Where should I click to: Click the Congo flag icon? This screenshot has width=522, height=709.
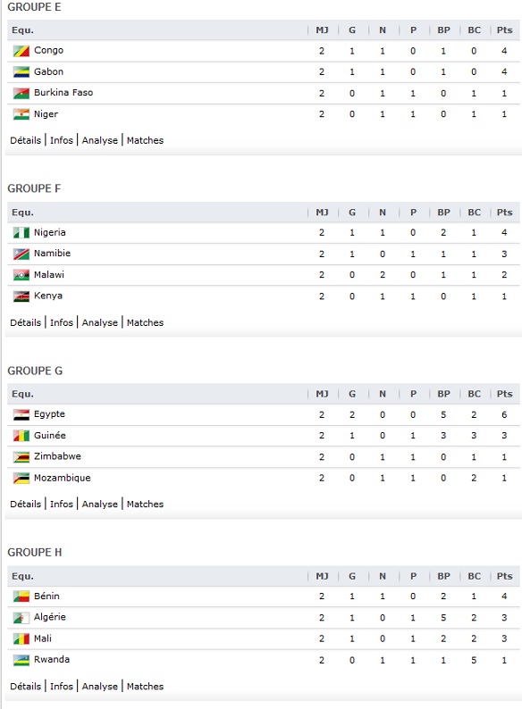[x=21, y=51]
